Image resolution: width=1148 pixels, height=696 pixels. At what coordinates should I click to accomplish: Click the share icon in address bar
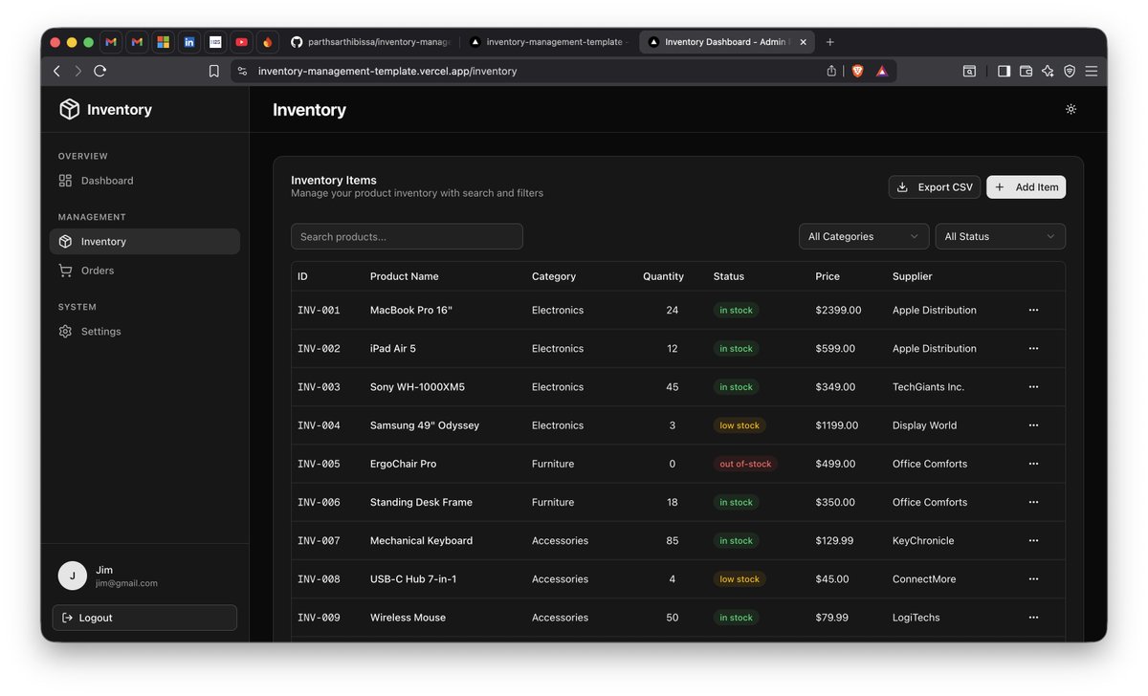[x=831, y=71]
